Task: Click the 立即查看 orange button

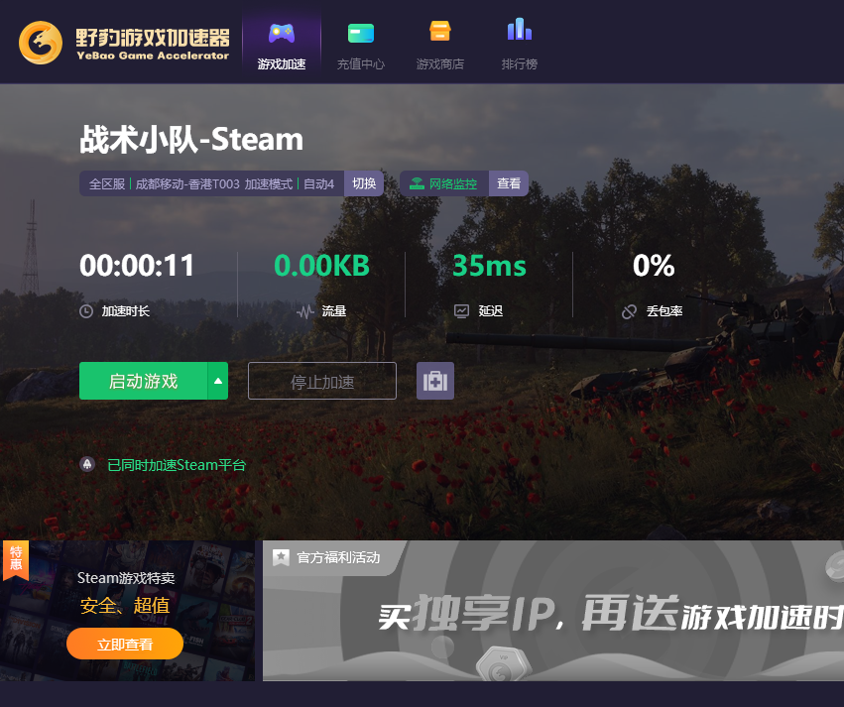Action: point(125,644)
